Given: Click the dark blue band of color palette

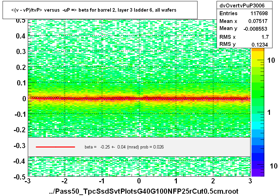Looking at the screenshot, I should 258,157.
